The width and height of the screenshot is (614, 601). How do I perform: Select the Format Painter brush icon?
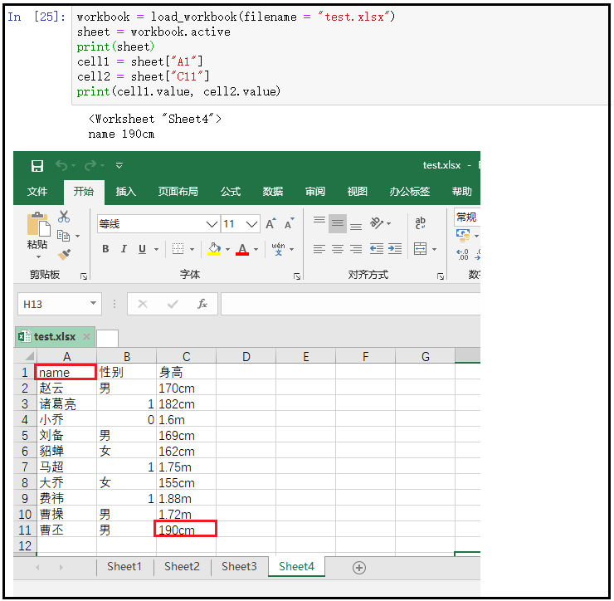coord(64,252)
